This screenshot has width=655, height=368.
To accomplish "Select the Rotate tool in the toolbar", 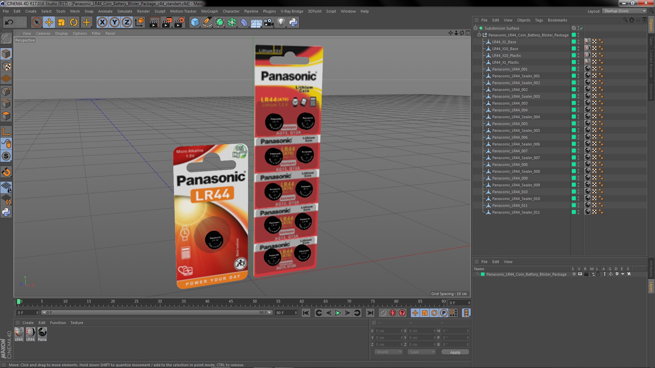I will pos(74,22).
